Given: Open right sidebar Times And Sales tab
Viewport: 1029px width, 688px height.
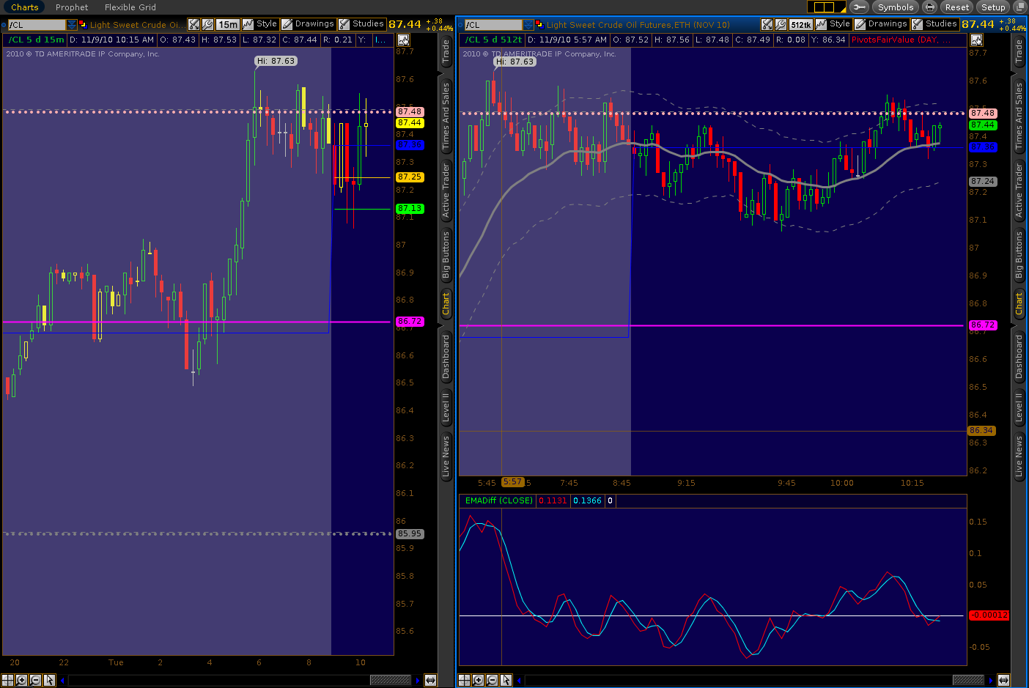Looking at the screenshot, I should pos(1019,116).
